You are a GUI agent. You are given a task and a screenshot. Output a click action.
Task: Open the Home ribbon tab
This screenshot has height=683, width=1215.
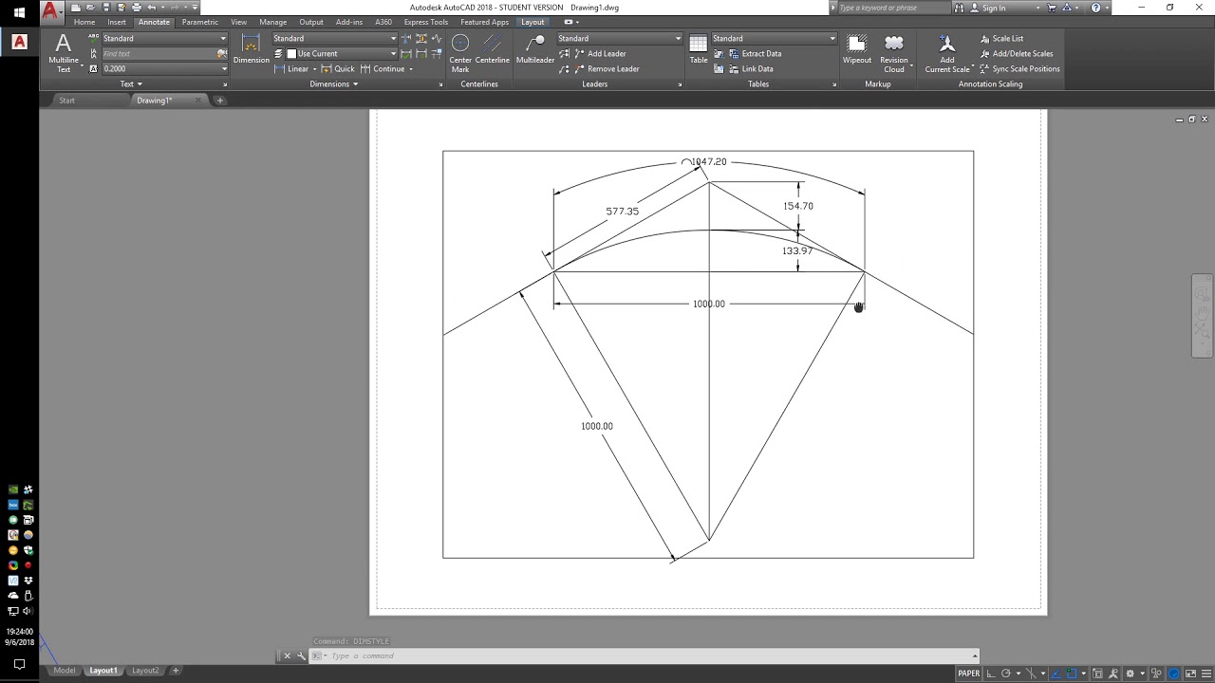click(84, 22)
